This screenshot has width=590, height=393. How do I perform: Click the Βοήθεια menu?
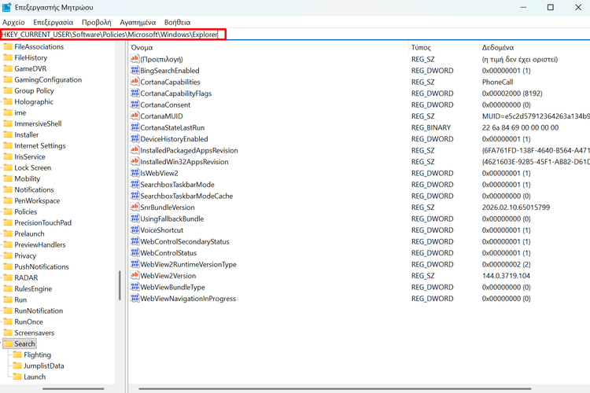(x=177, y=23)
